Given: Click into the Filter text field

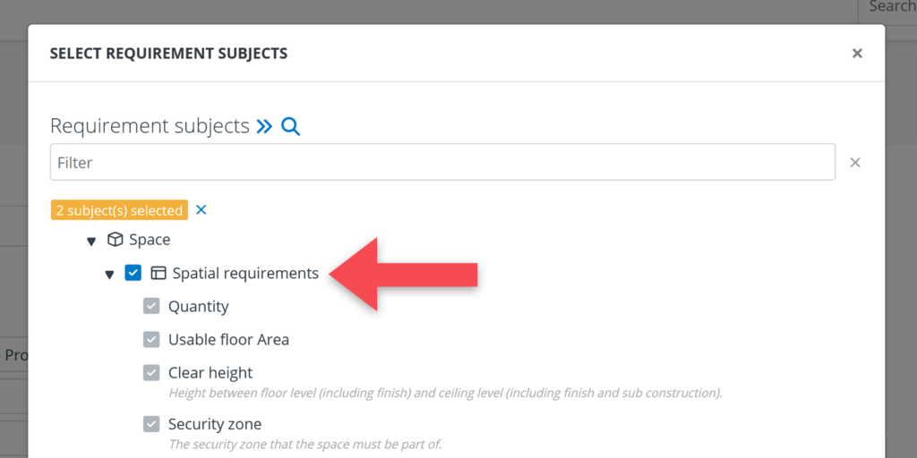Looking at the screenshot, I should point(442,163).
